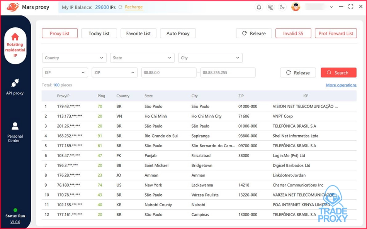Click the Várzea Paulista city cell
367x229 pixels.
[205, 195]
